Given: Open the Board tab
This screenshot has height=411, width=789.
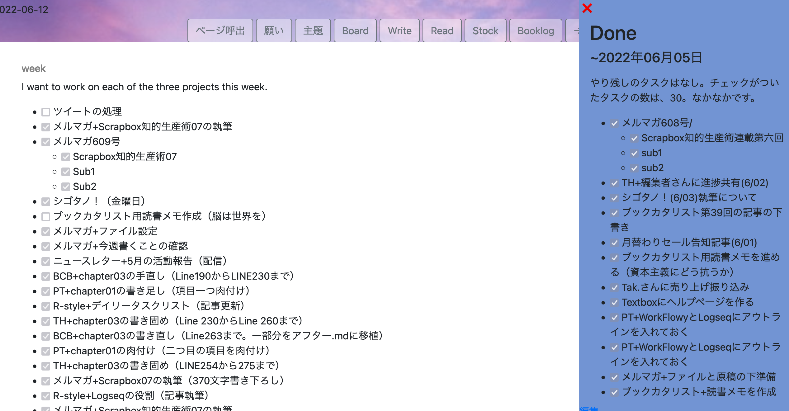Looking at the screenshot, I should 355,31.
